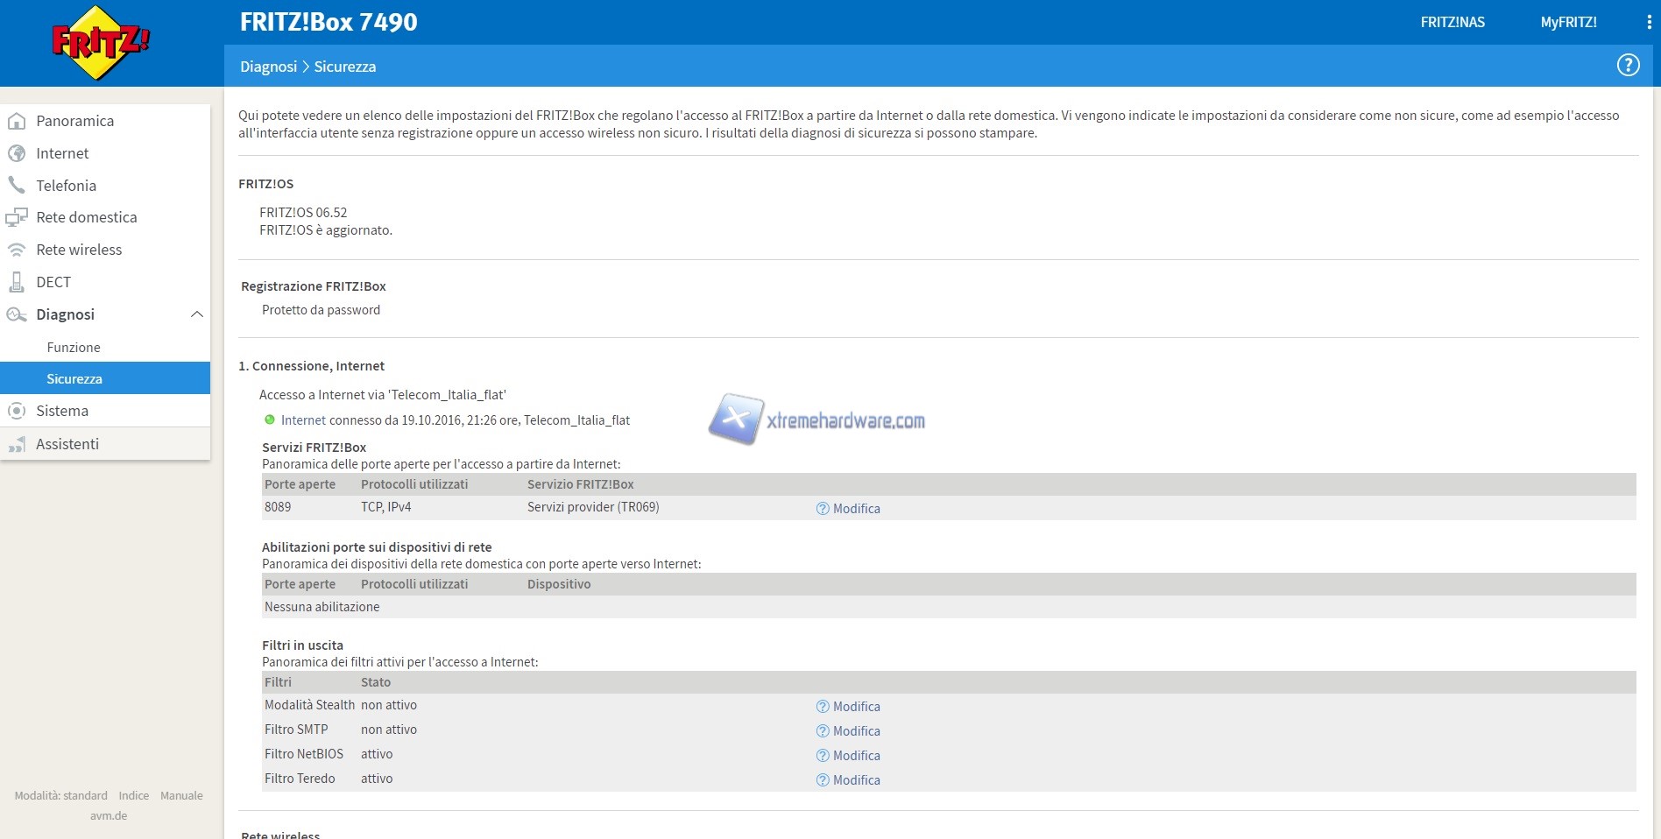
Task: Click Modifica for Modalità Stealth filter
Action: coord(856,707)
